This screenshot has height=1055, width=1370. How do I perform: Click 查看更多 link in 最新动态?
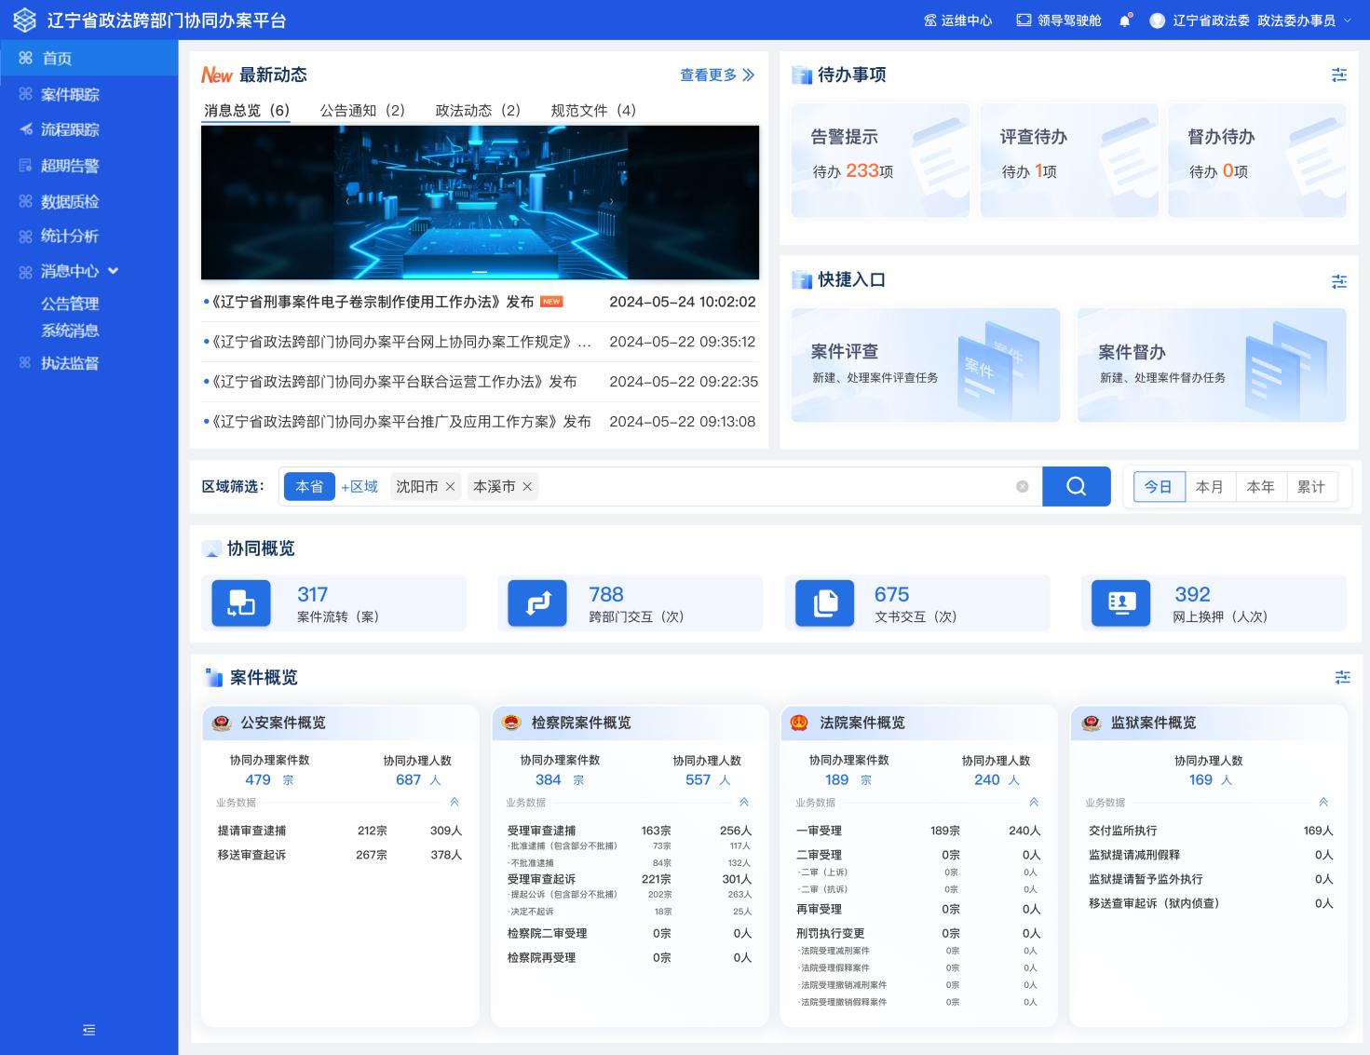[x=716, y=74]
